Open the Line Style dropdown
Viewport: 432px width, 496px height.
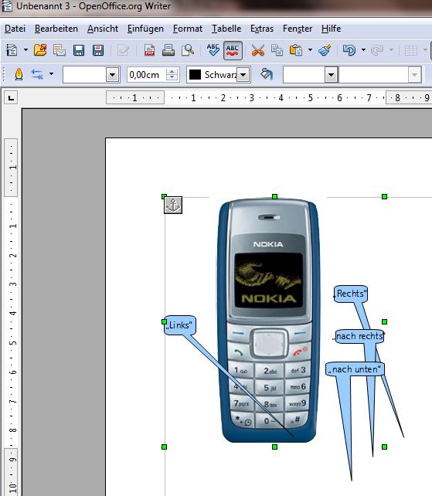(112, 75)
